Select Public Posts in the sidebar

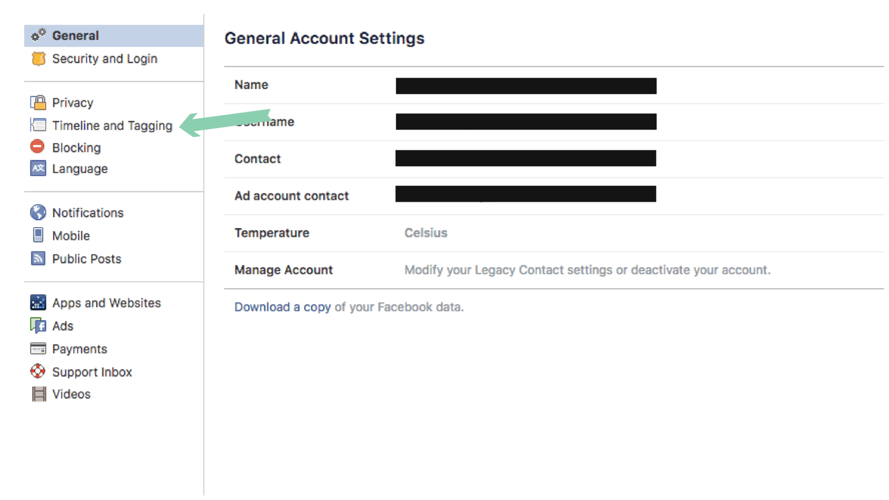point(87,258)
